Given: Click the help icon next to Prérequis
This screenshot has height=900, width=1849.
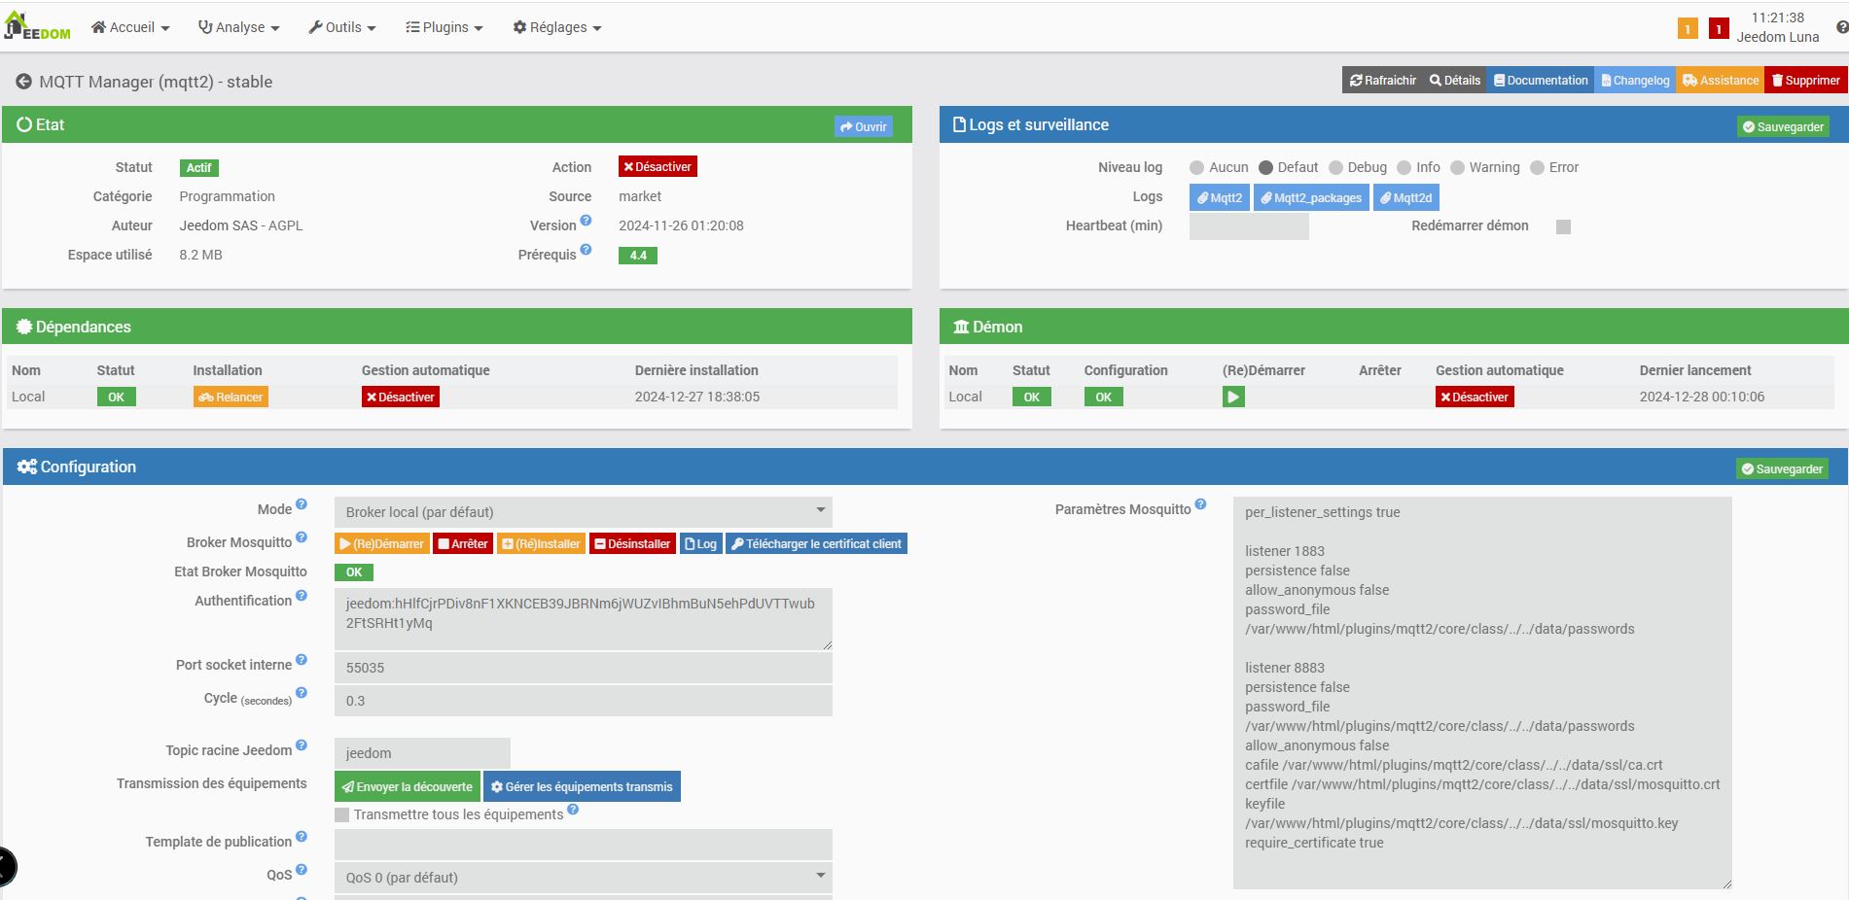Looking at the screenshot, I should pyautogui.click(x=586, y=250).
